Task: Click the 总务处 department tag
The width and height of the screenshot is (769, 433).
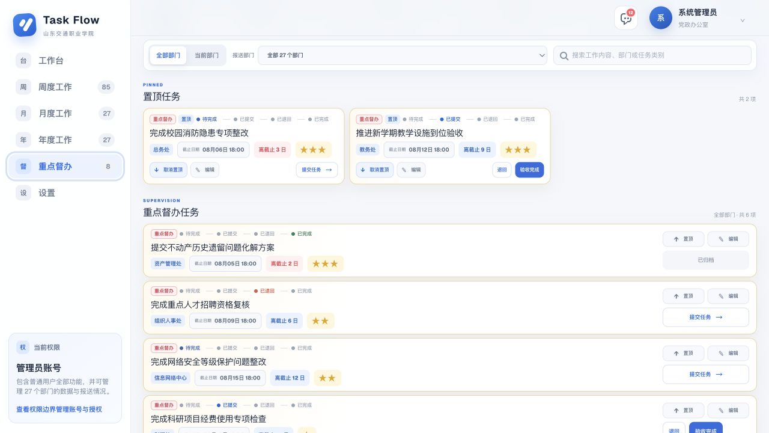Action: 162,150
